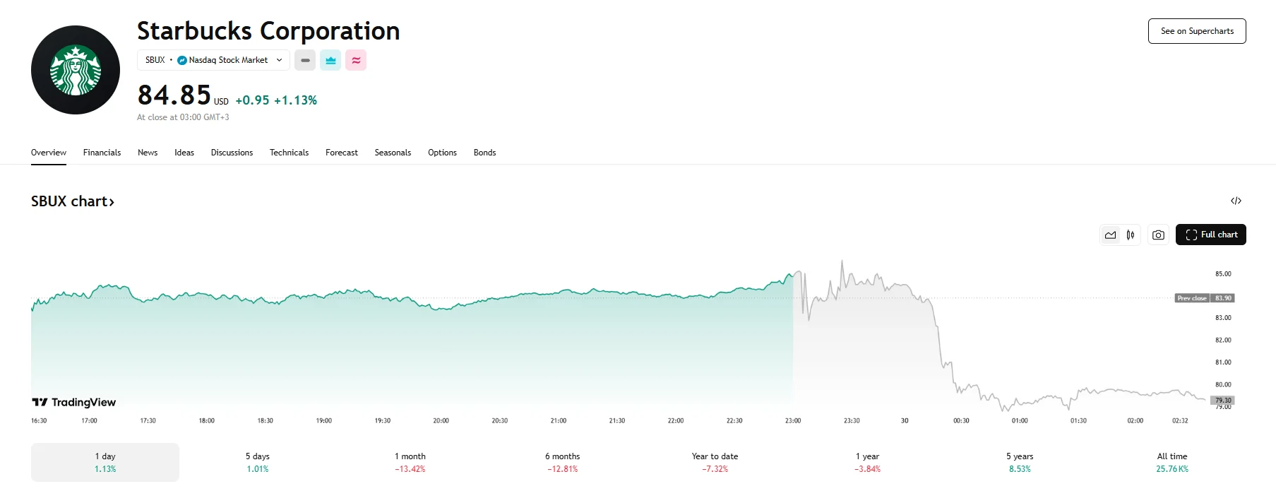Click the Prev close 83.90 price label
This screenshot has height=491, width=1276.
click(1205, 298)
